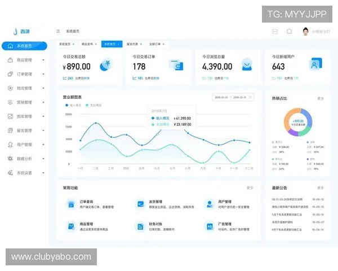Open the date range picker above the chart
The image size is (338, 271).
coord(230,98)
